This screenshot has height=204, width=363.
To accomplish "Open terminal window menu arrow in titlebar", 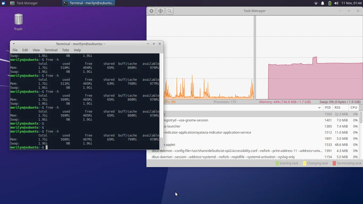I will [x=14, y=44].
